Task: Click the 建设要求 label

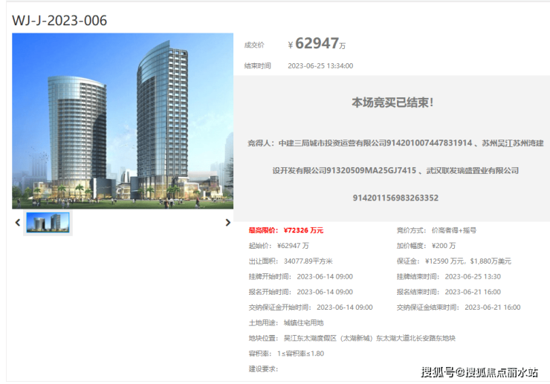Action: (x=263, y=369)
